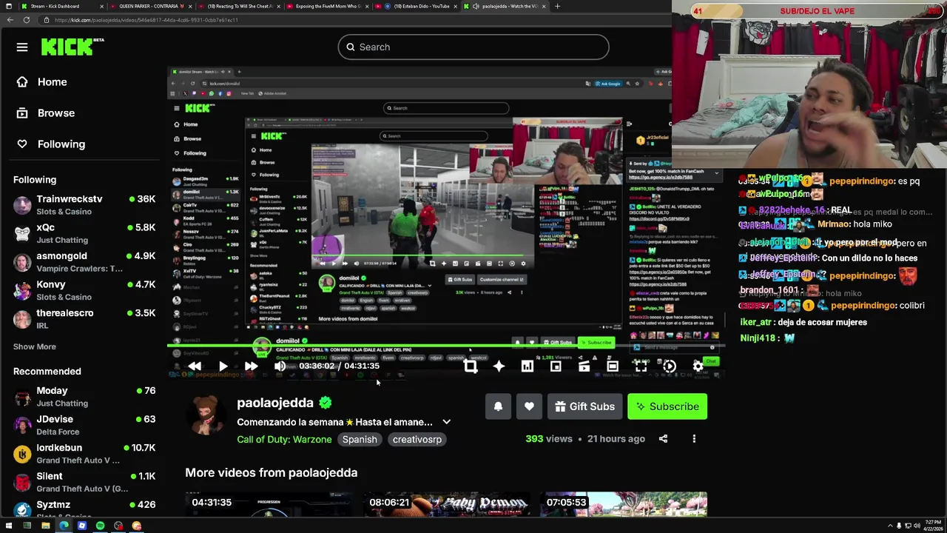Open the 04:31:35 video thumbnail
Image resolution: width=947 pixels, height=533 pixels.
tap(269, 504)
